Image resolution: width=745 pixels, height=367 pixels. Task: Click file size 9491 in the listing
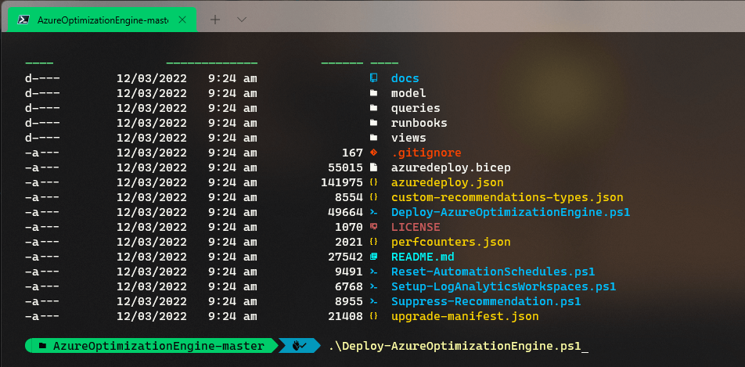point(349,272)
